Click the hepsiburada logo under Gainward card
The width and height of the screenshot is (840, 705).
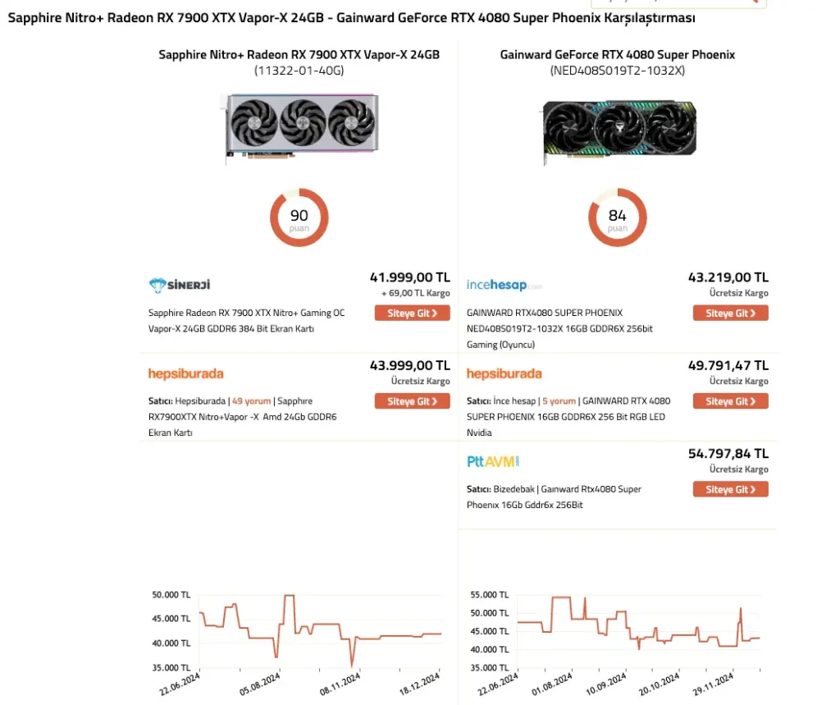[504, 373]
